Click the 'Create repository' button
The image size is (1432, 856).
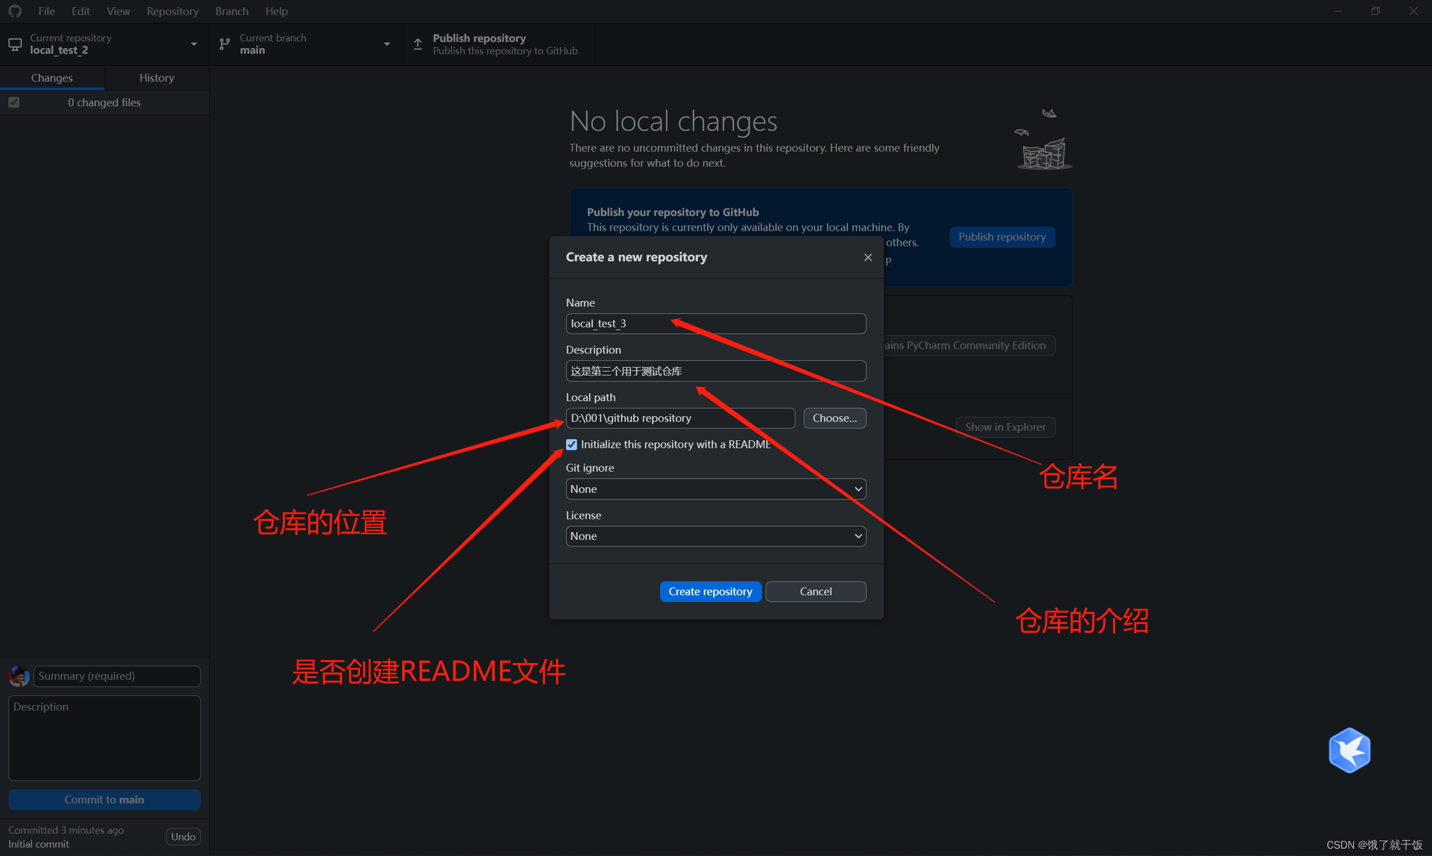click(710, 591)
